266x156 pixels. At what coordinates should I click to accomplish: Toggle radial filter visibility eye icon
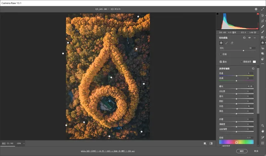249,38
